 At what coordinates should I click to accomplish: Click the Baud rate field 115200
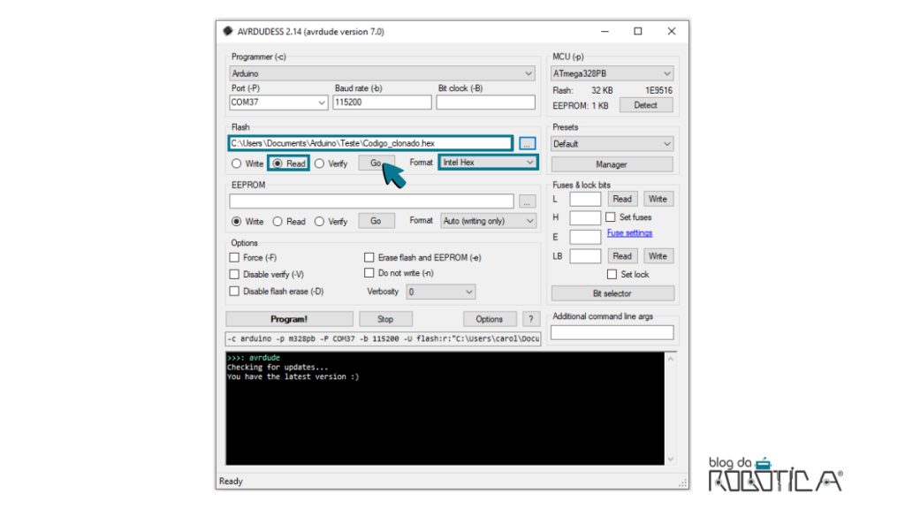click(382, 103)
